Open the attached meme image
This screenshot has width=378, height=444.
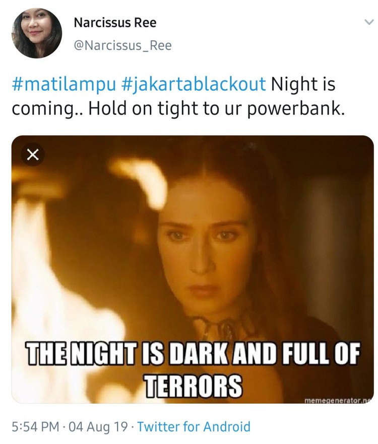[x=193, y=269]
